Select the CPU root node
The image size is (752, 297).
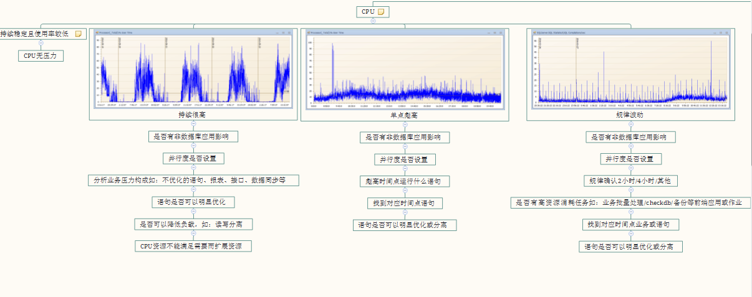coord(368,12)
